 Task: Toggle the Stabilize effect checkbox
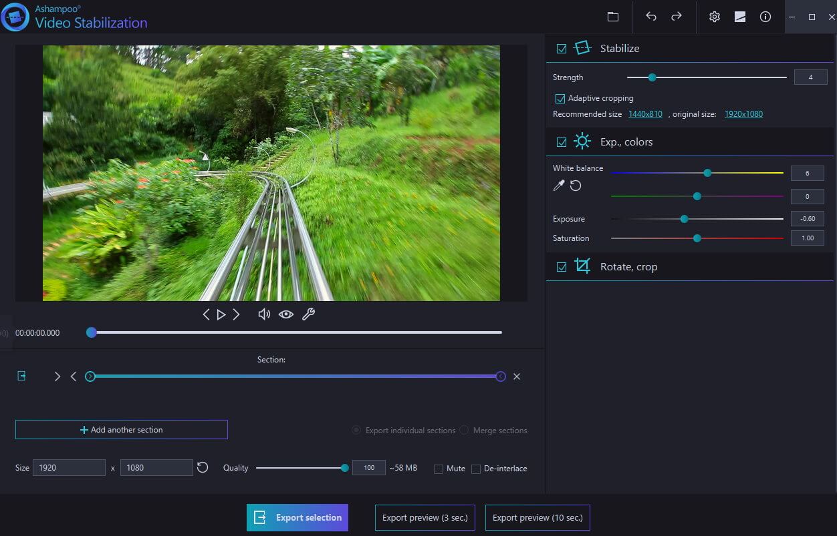point(562,48)
